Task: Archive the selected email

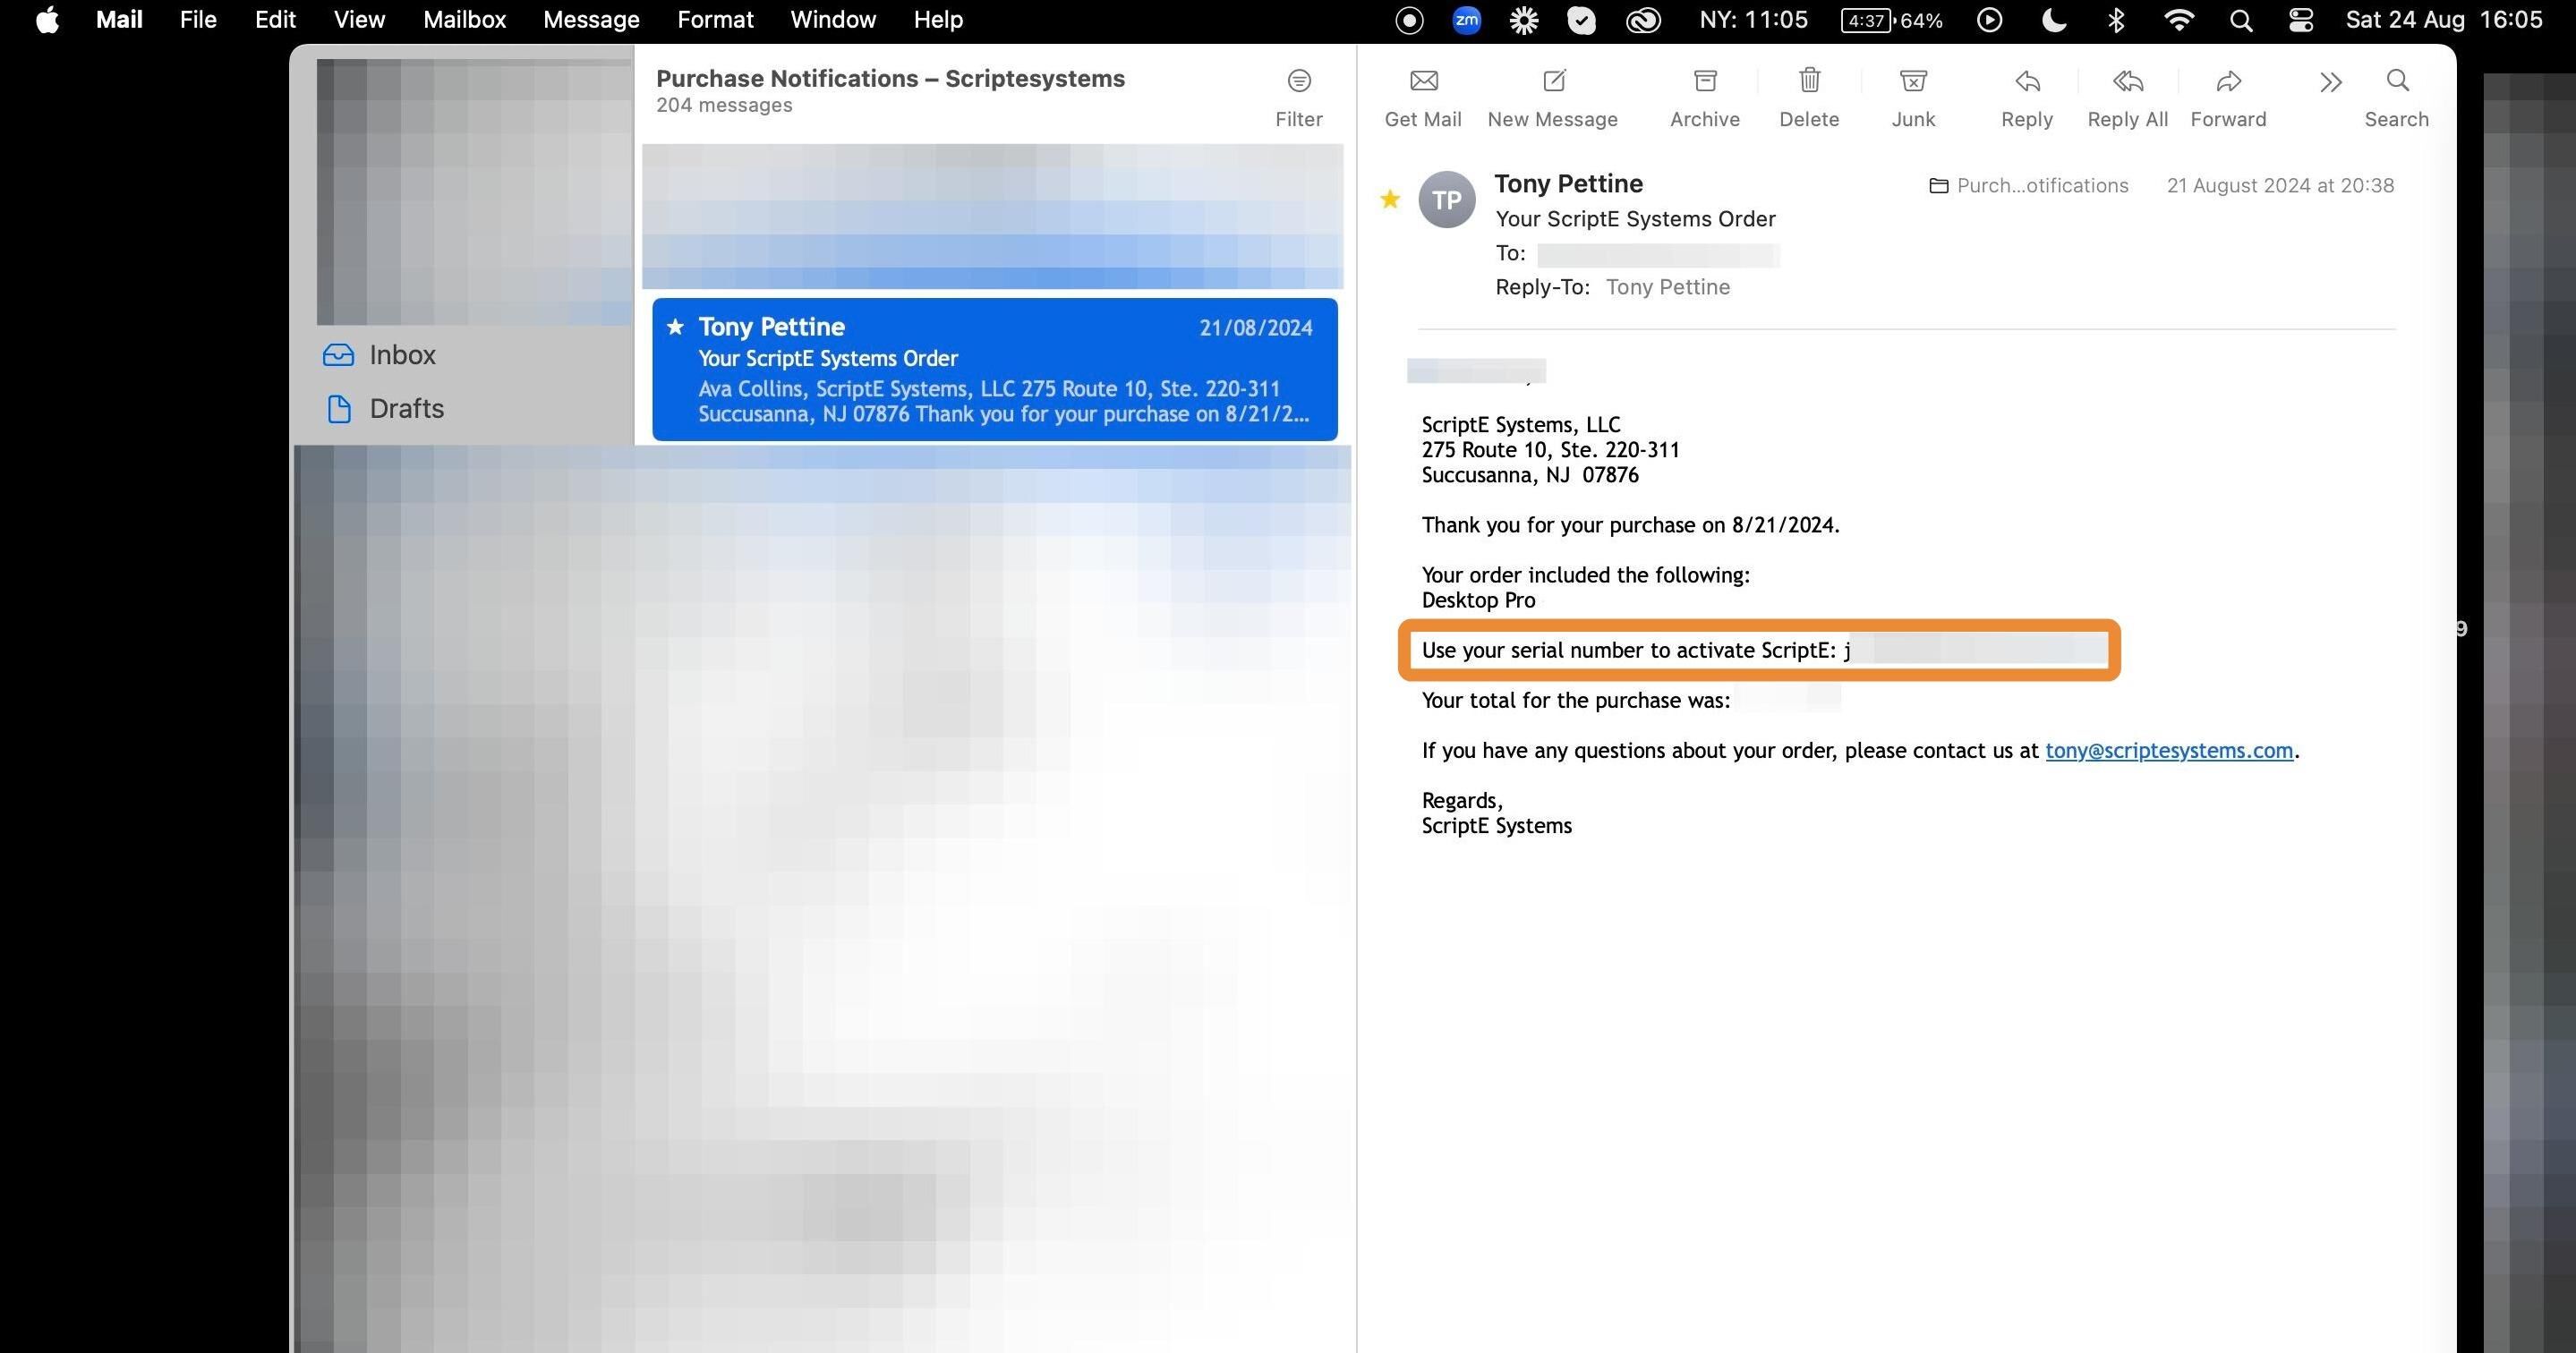Action: [x=1705, y=81]
